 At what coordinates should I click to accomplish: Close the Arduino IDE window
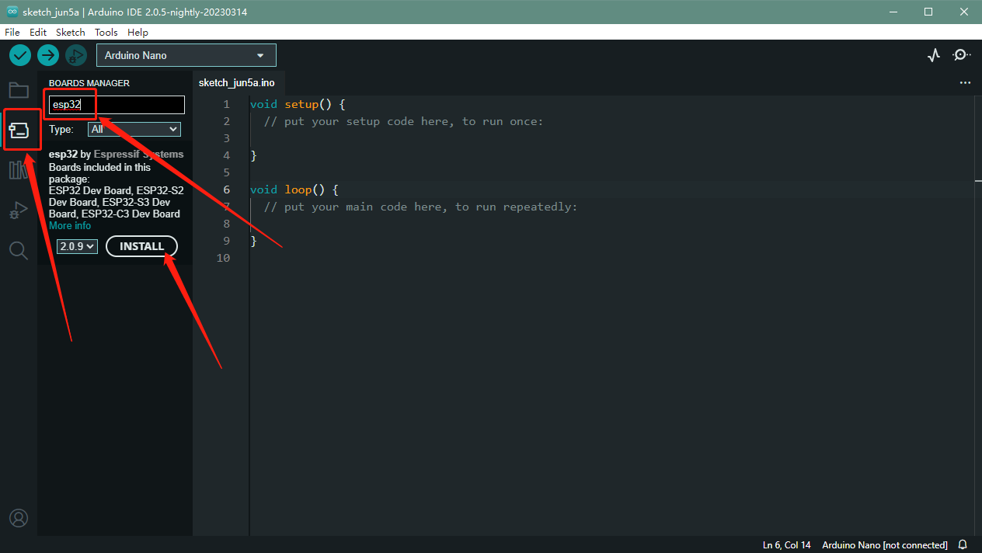click(x=964, y=12)
